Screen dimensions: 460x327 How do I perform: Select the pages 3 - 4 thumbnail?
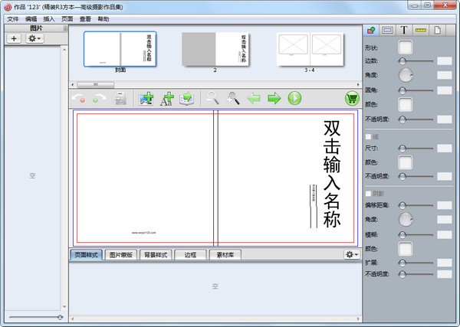pos(310,49)
